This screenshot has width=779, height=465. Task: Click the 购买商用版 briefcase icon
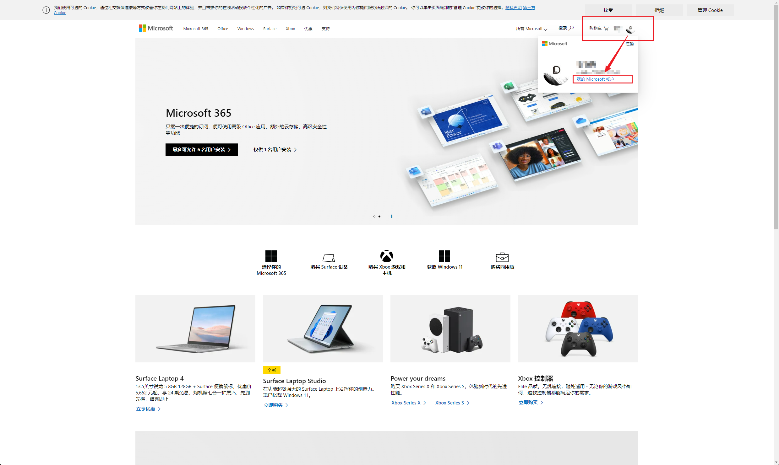[502, 257]
